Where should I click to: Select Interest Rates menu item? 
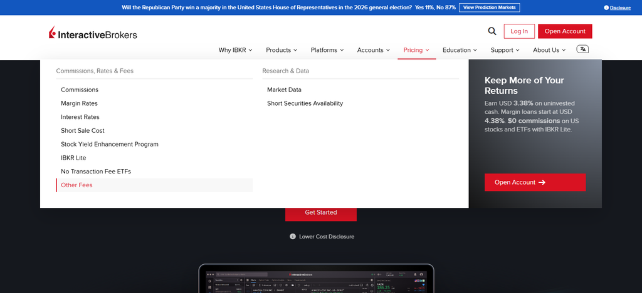[80, 117]
